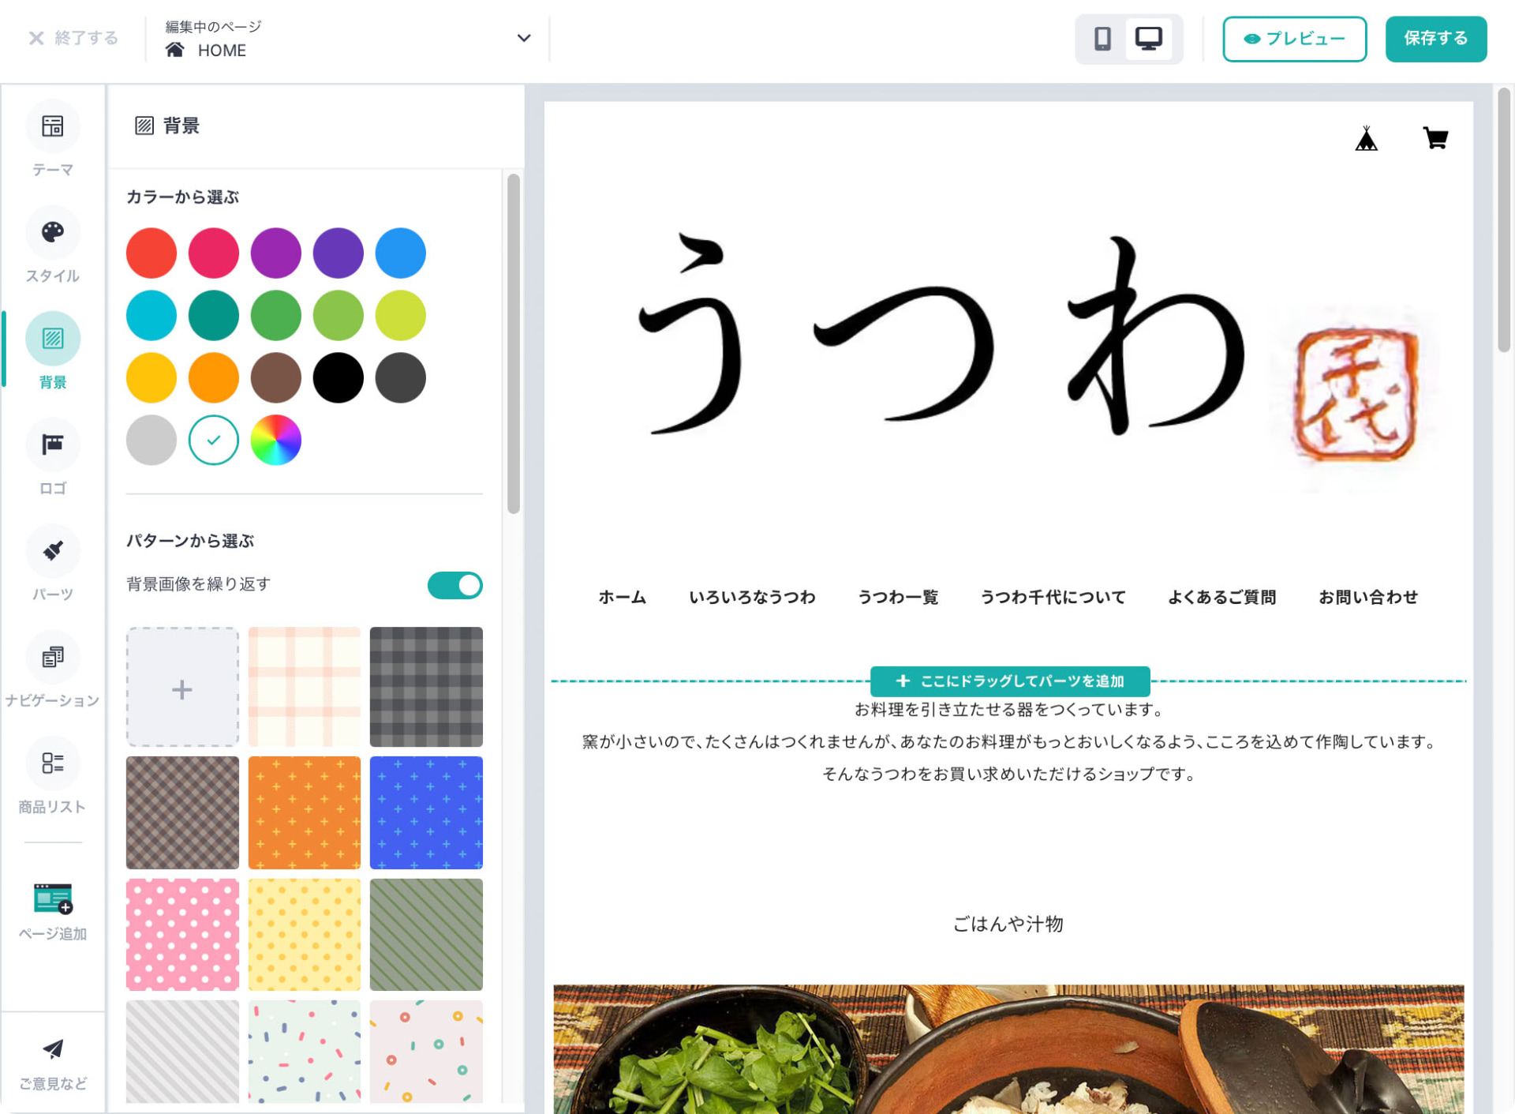The height and width of the screenshot is (1114, 1515).
Task: Choose the gray diagonal stripe pattern
Action: 182,1052
